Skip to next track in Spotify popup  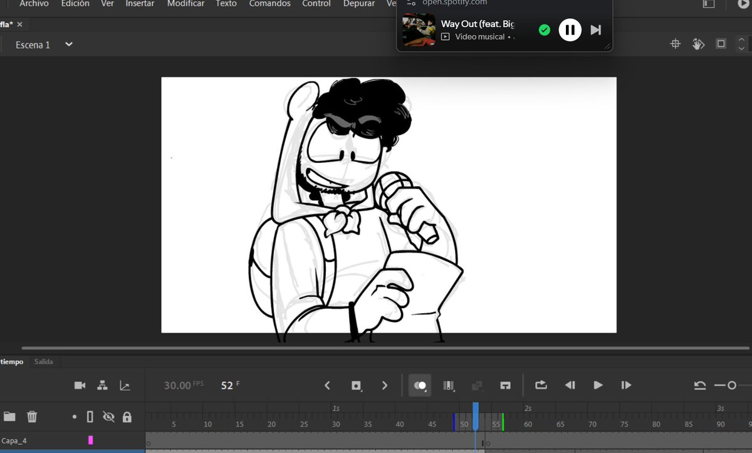[x=596, y=29]
